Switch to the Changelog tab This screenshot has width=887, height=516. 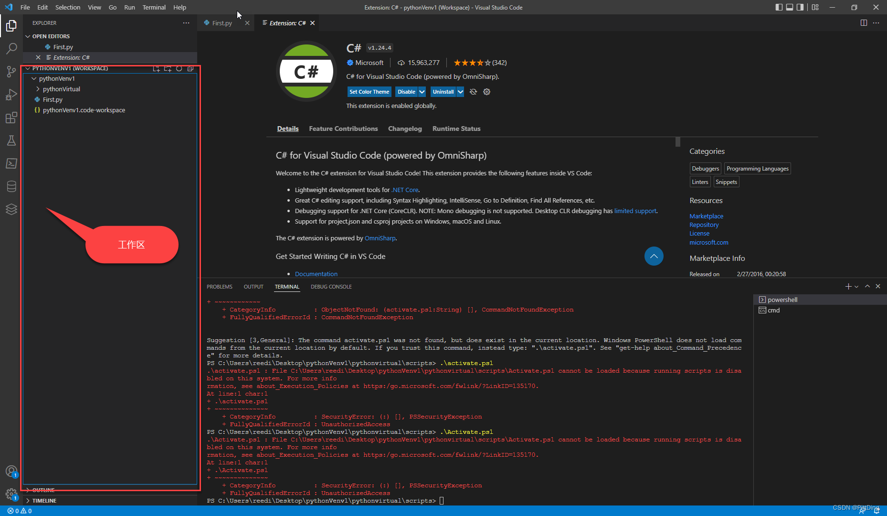click(x=405, y=129)
